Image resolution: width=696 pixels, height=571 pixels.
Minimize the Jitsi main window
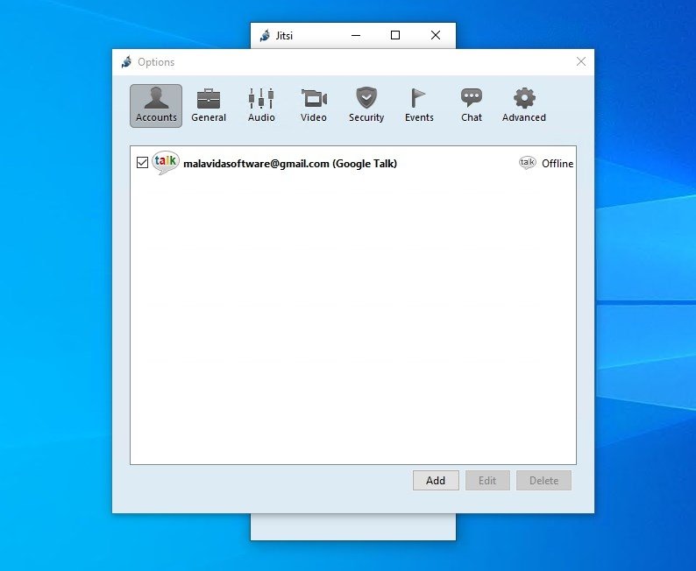tap(356, 35)
